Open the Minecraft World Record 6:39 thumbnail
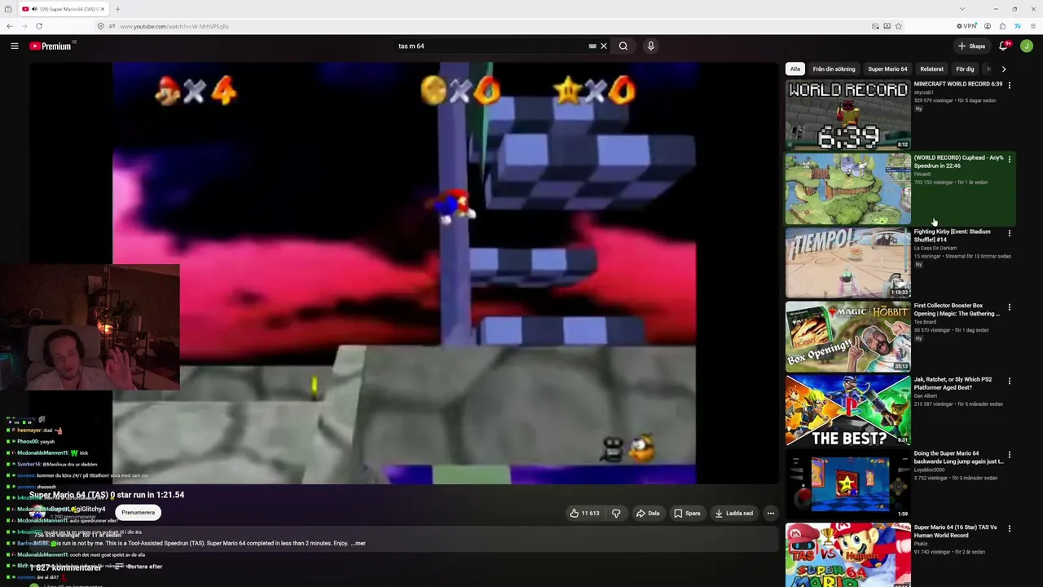 click(x=847, y=115)
